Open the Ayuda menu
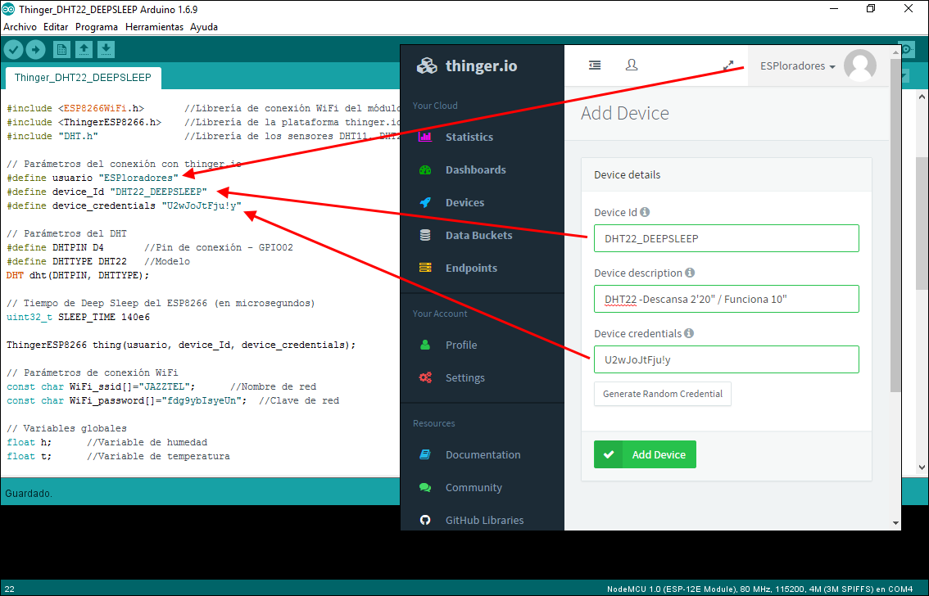929x596 pixels. pos(204,27)
